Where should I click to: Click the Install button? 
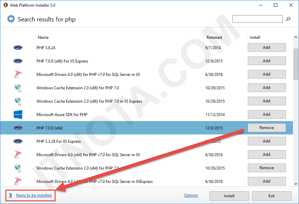(229, 196)
